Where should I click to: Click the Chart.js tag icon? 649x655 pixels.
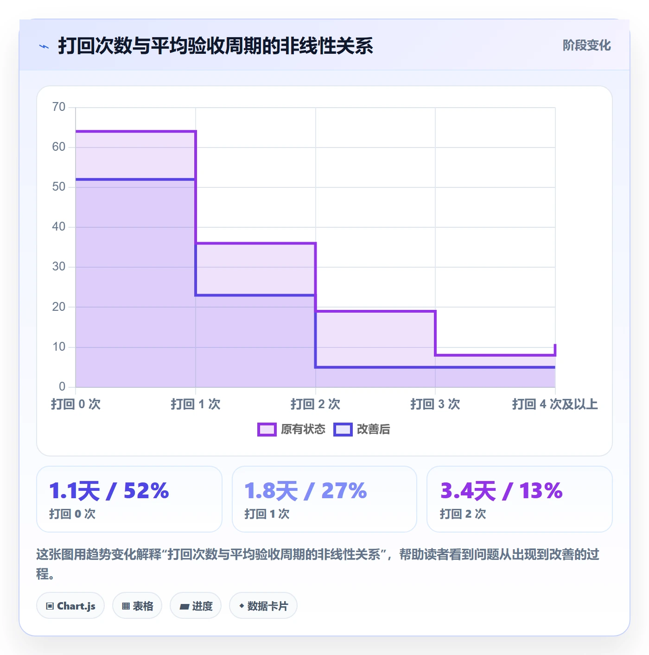(50, 606)
